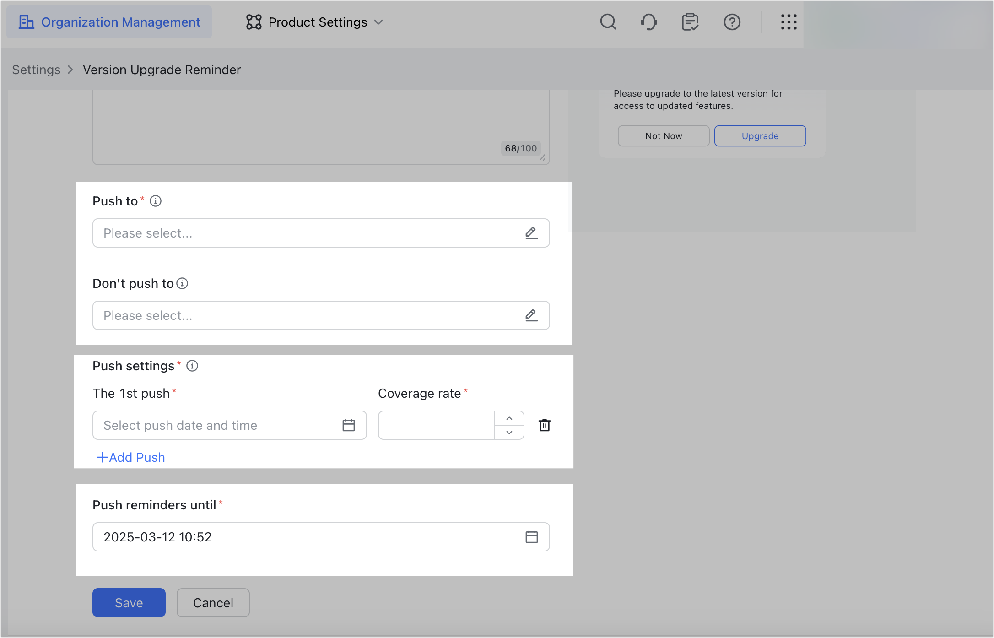Click Add Push to create another push
994x638 pixels.
(x=130, y=457)
